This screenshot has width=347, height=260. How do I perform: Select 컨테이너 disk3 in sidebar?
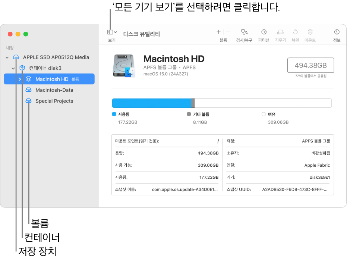point(45,68)
